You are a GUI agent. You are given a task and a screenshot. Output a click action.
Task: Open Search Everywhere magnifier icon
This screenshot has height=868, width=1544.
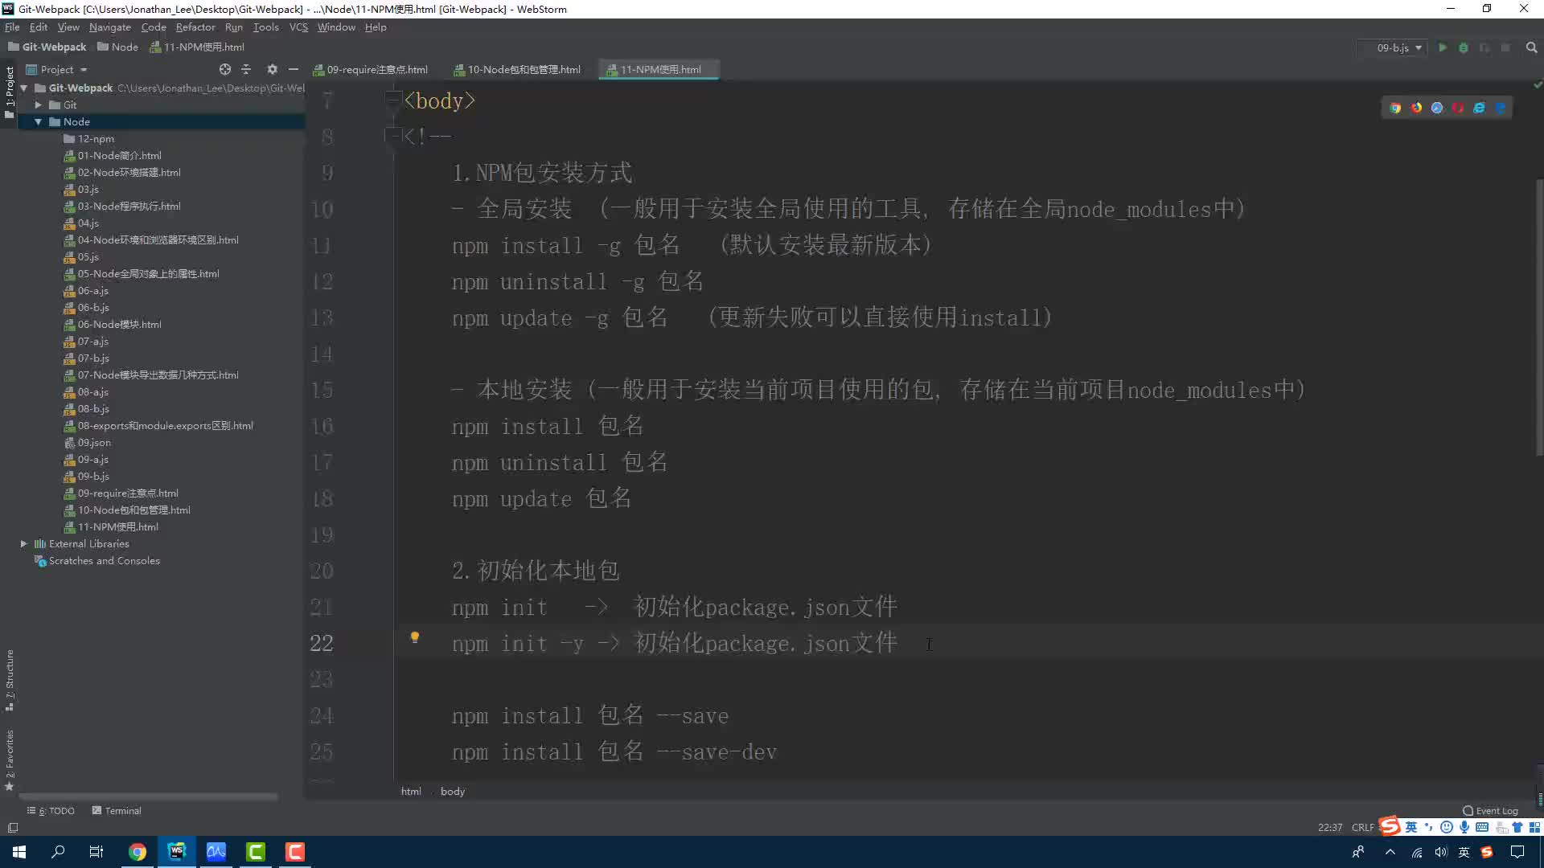(x=1531, y=47)
